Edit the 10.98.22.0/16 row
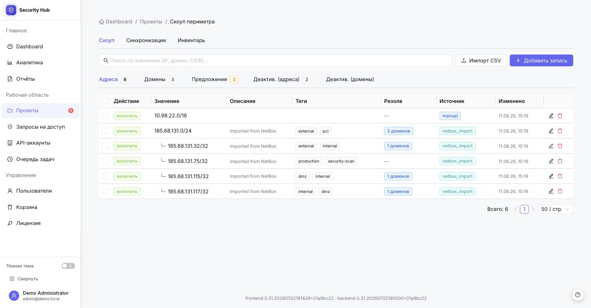Image resolution: width=591 pixels, height=308 pixels. pyautogui.click(x=551, y=116)
